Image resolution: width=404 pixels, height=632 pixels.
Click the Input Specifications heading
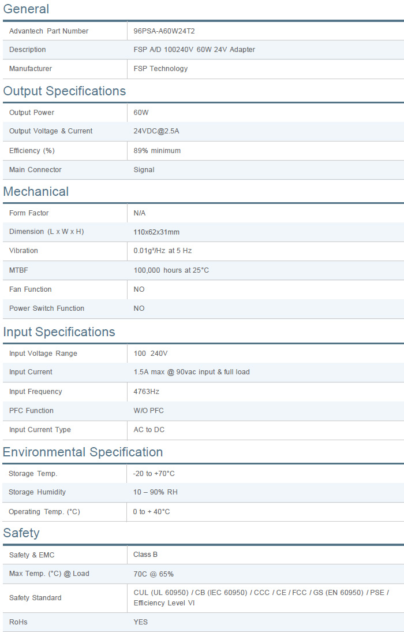point(59,332)
